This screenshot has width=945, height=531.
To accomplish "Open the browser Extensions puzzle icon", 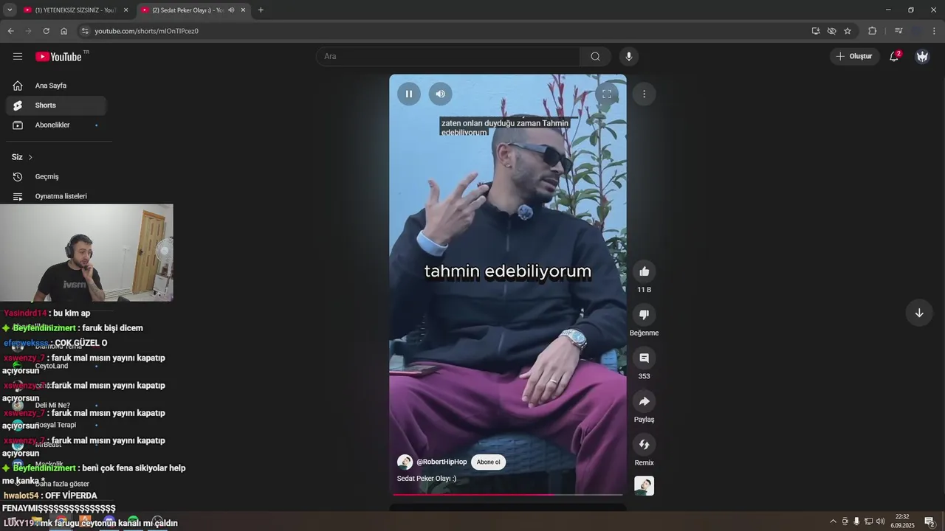I will click(872, 31).
